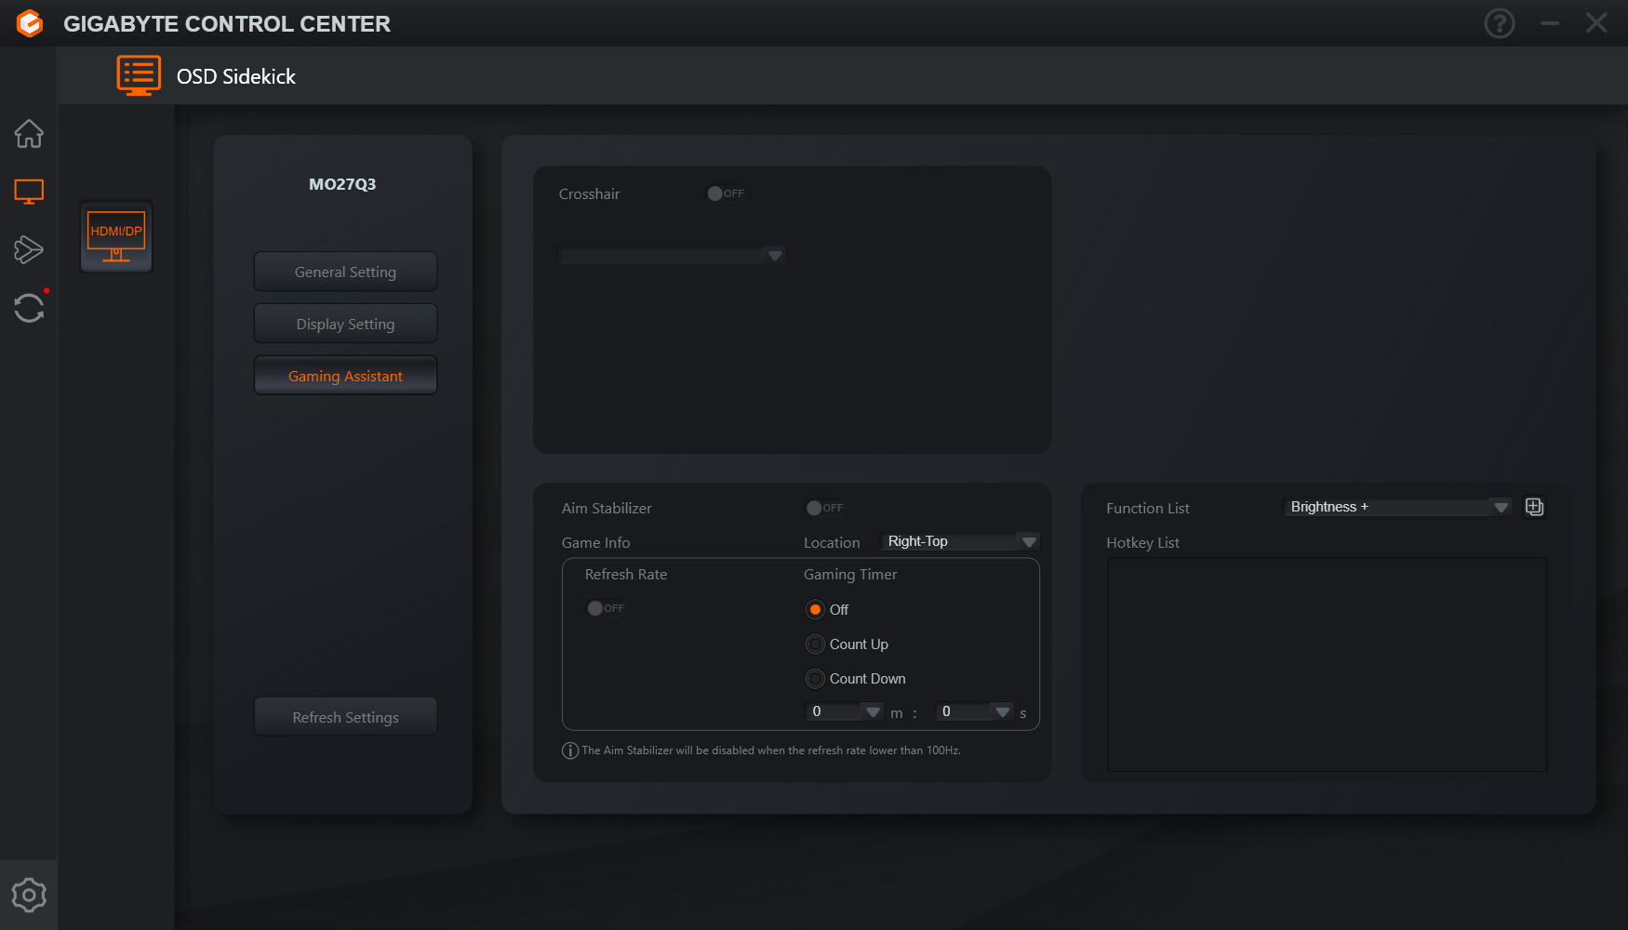Click the Home icon in the sidebar
This screenshot has height=930, width=1628.
point(29,134)
